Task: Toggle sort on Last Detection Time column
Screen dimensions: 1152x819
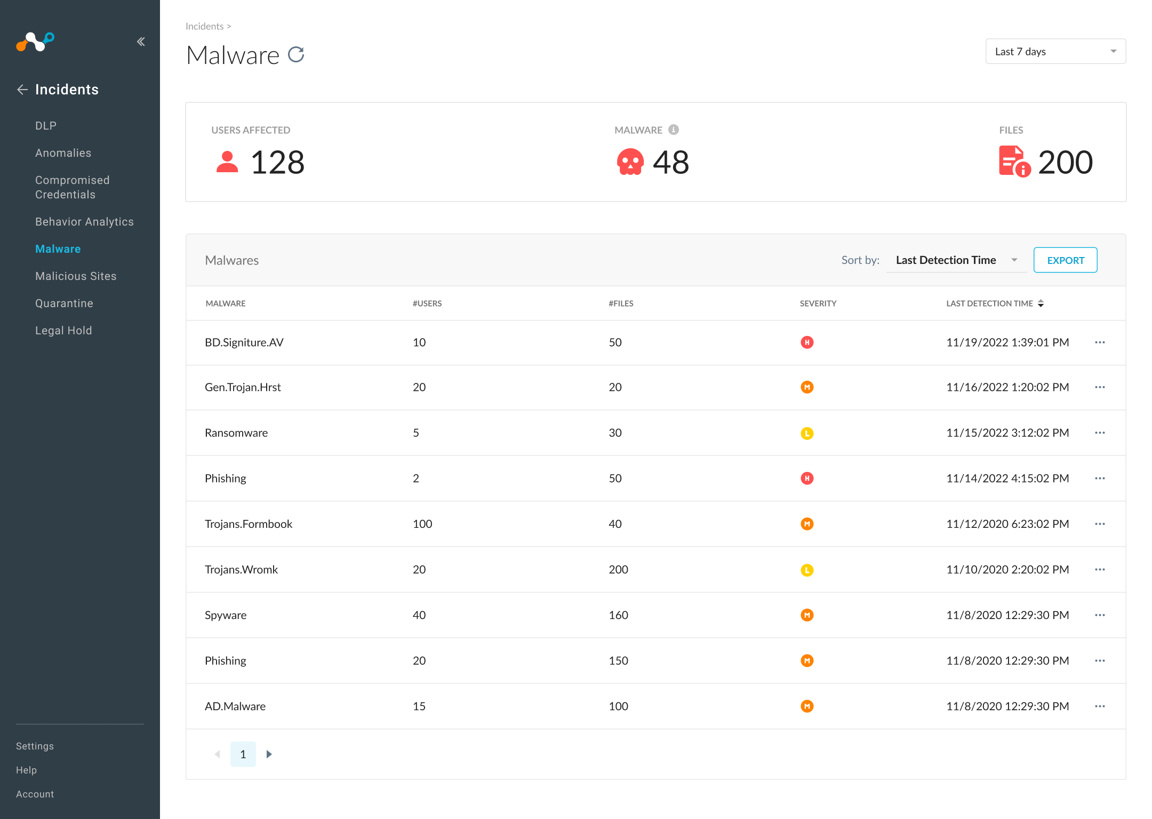Action: (1041, 303)
